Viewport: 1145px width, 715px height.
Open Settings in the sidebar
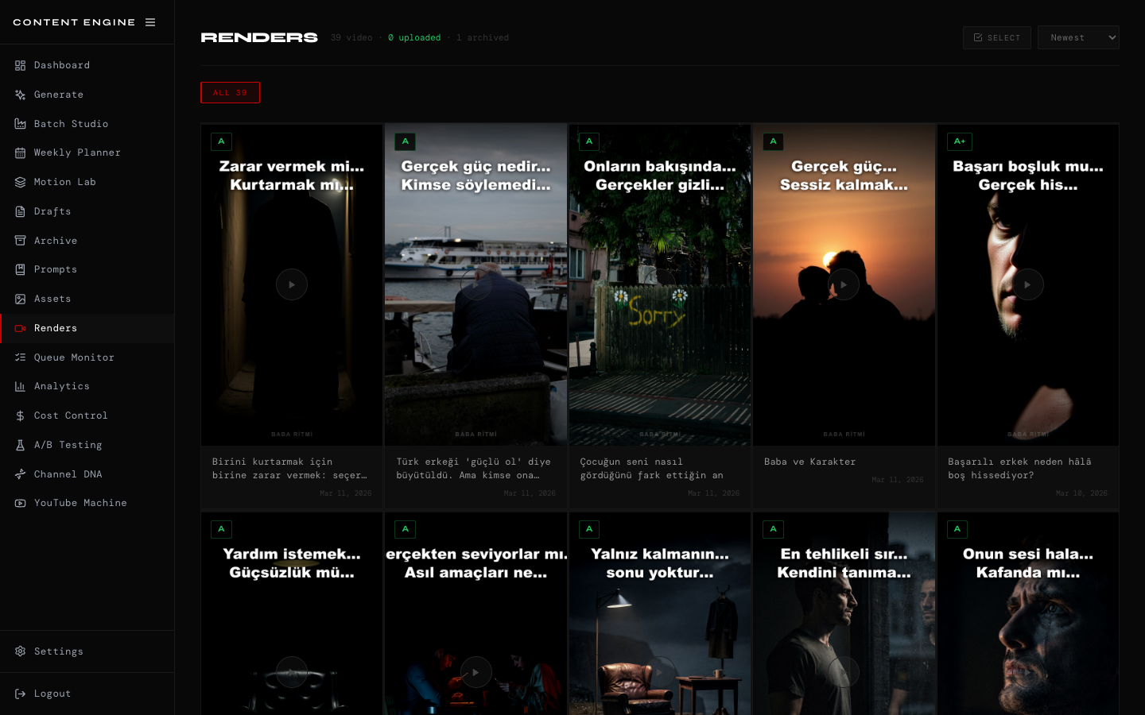[x=59, y=651]
